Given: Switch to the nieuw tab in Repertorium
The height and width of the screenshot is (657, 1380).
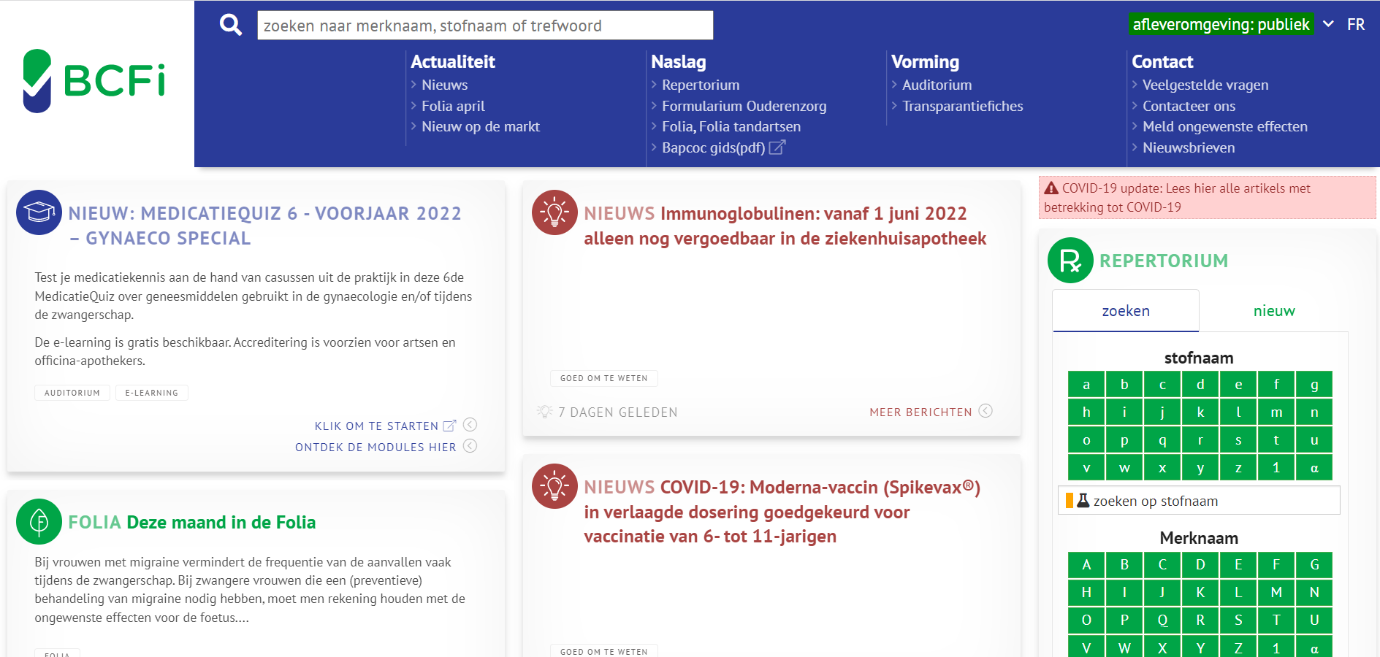Looking at the screenshot, I should pyautogui.click(x=1274, y=310).
